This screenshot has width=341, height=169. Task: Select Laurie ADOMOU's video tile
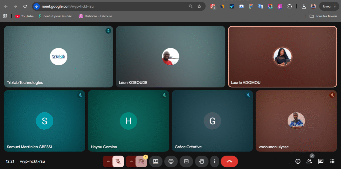[282, 57]
